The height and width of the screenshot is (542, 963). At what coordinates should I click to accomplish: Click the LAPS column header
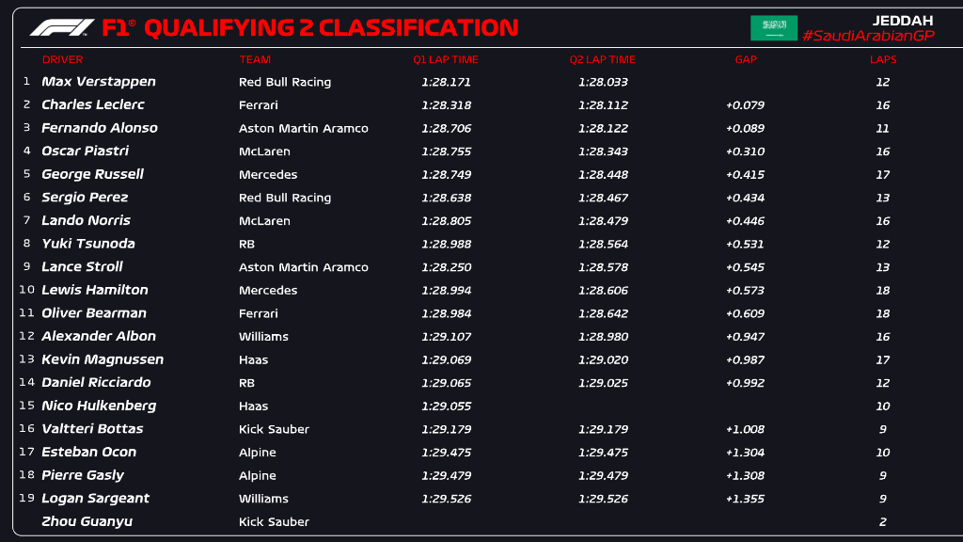[883, 59]
